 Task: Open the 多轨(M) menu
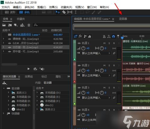[x=29, y=7]
